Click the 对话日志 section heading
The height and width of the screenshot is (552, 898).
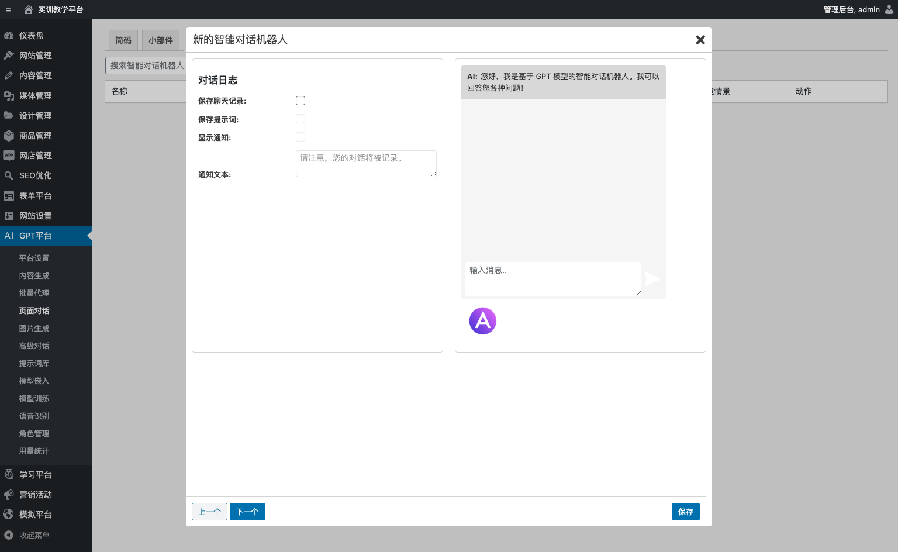click(x=217, y=80)
